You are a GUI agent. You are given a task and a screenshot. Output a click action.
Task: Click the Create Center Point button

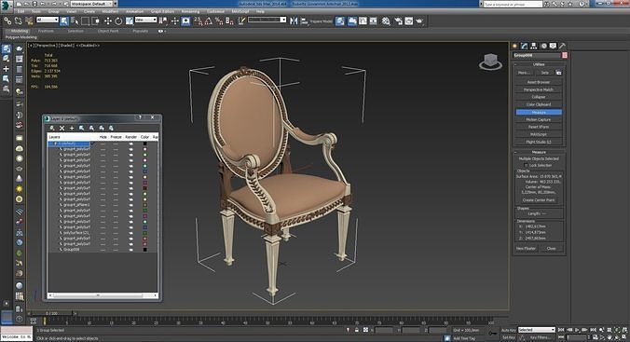(539, 200)
